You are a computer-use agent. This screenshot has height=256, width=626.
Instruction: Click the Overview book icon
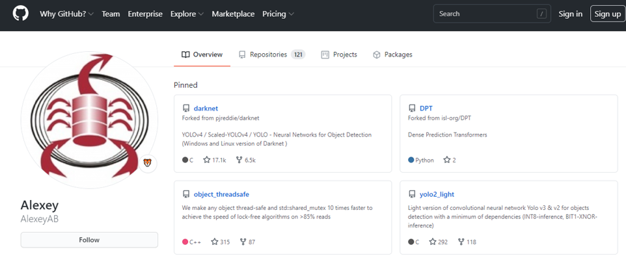[x=185, y=55]
